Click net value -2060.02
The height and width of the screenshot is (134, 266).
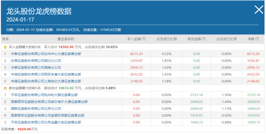pyautogui.click(x=253, y=109)
